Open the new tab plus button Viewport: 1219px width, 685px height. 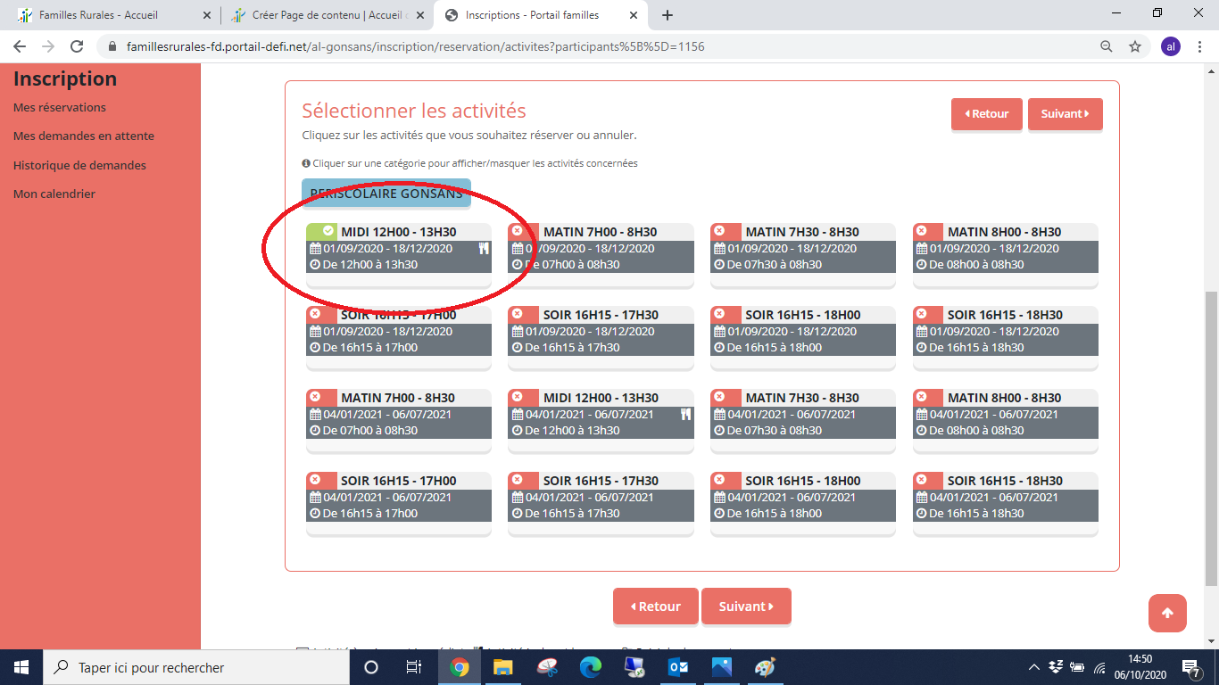pyautogui.click(x=668, y=15)
